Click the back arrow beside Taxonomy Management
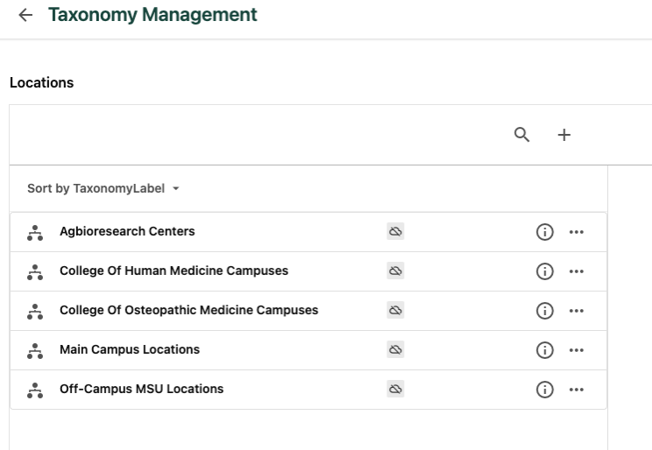652x450 pixels. click(x=25, y=16)
